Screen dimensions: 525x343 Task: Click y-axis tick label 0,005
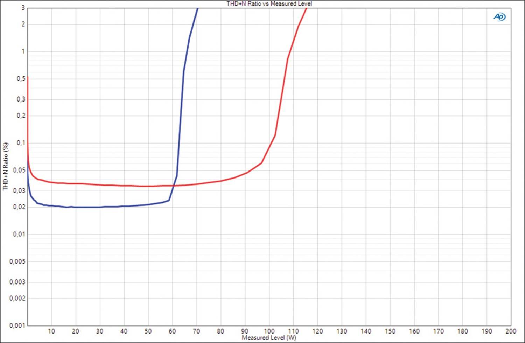(x=17, y=261)
